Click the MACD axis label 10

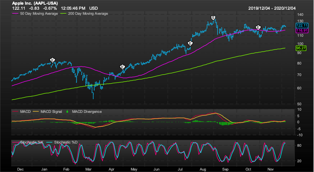(299, 109)
